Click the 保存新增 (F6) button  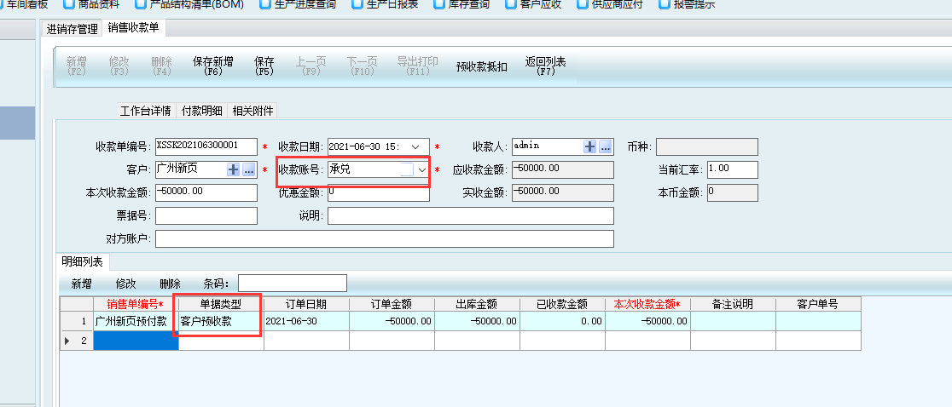point(213,66)
